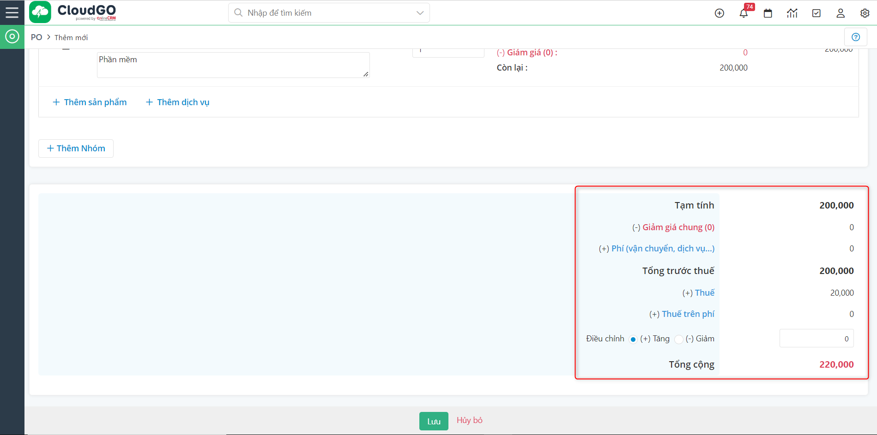
Task: Open the notifications bell
Action: click(x=744, y=13)
